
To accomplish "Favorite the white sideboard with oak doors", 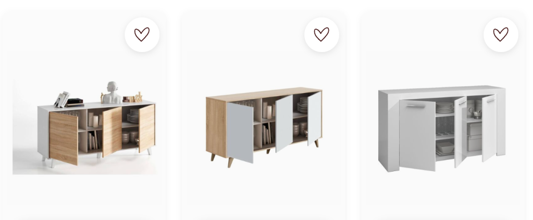I will click(x=142, y=34).
